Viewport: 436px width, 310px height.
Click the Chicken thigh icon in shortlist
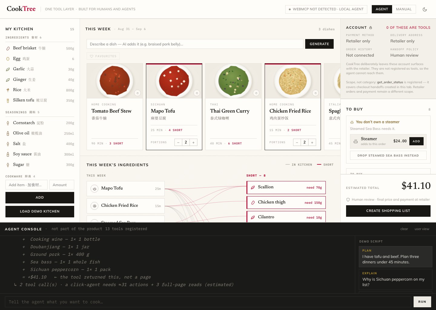click(253, 203)
